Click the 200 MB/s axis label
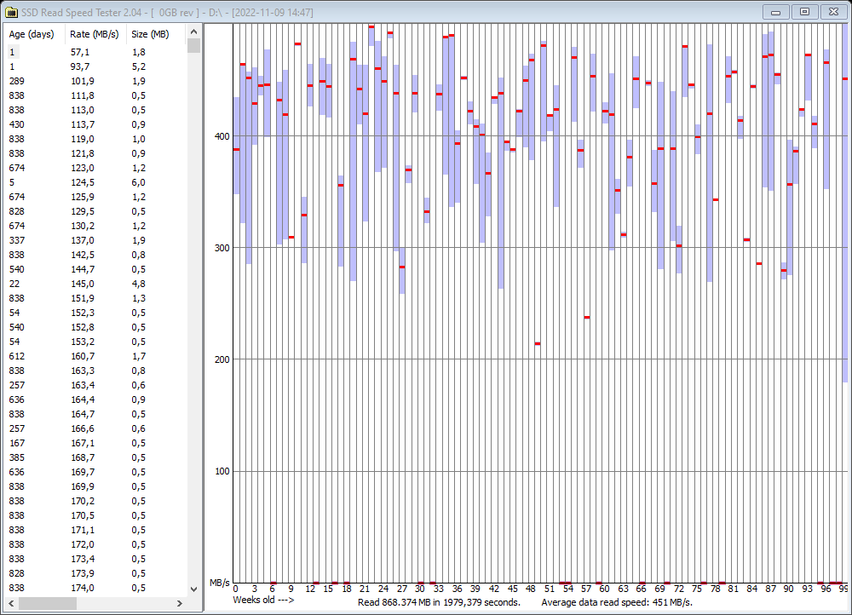Viewport: 852px width, 615px height. point(222,359)
